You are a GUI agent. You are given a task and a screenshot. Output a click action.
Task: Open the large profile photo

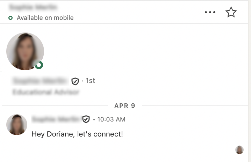tap(25, 51)
